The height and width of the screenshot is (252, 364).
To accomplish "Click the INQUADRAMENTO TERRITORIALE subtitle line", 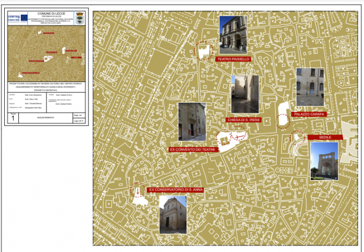I will tap(45, 87).
